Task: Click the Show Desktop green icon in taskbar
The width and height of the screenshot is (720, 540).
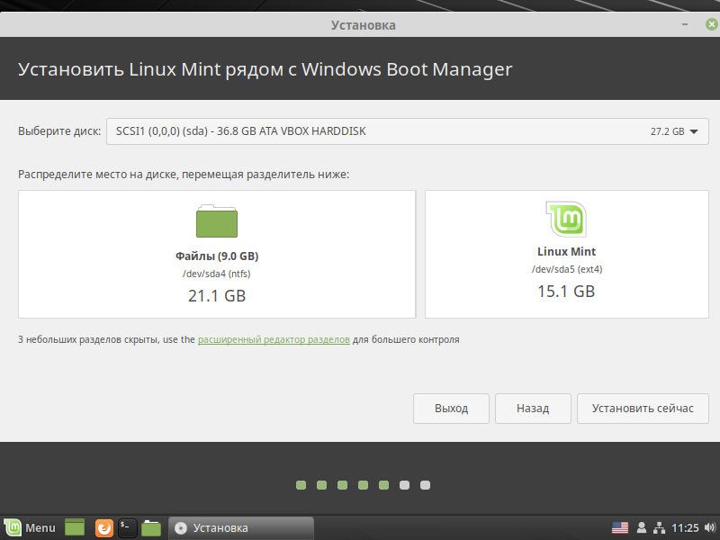Action: [x=75, y=528]
